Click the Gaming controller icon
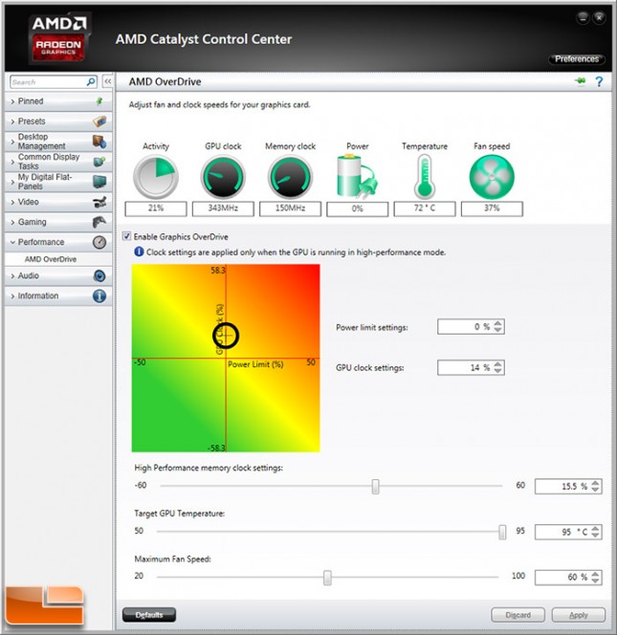Screen dimensions: 617x635 99,222
